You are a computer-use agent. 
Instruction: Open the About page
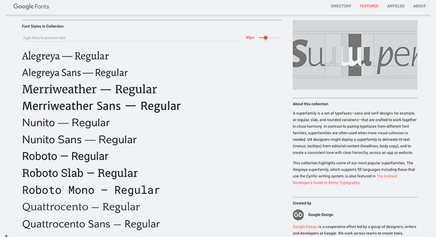pyautogui.click(x=419, y=6)
